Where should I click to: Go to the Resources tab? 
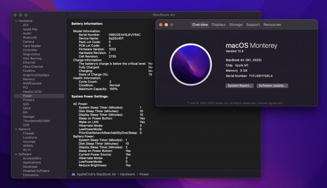click(x=272, y=25)
